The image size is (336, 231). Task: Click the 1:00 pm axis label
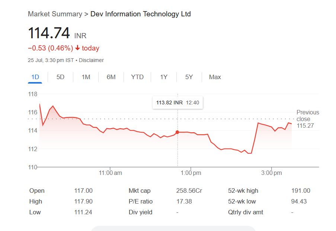191,173
